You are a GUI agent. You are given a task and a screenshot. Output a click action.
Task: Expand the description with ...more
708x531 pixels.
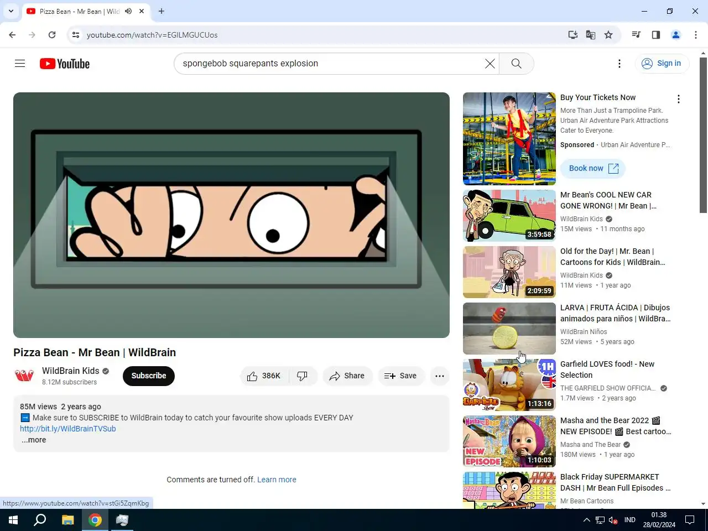click(34, 440)
